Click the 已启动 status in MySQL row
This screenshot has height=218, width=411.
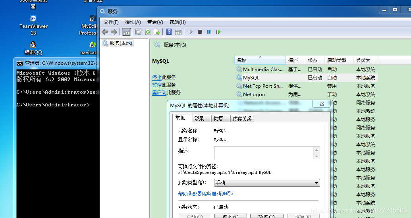tap(315, 77)
